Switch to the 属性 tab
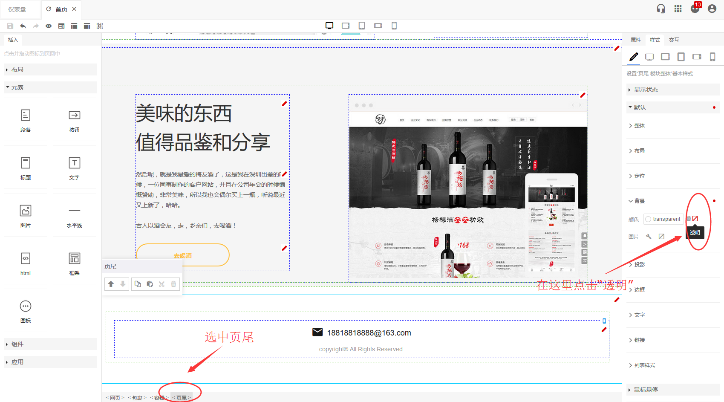This screenshot has width=724, height=402. pyautogui.click(x=636, y=40)
